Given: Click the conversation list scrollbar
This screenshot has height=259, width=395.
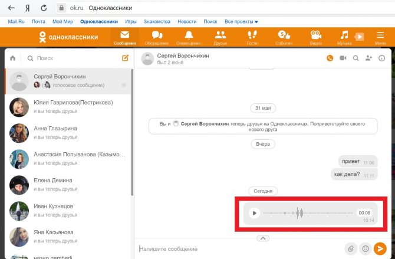Looking at the screenshot, I should 132,132.
